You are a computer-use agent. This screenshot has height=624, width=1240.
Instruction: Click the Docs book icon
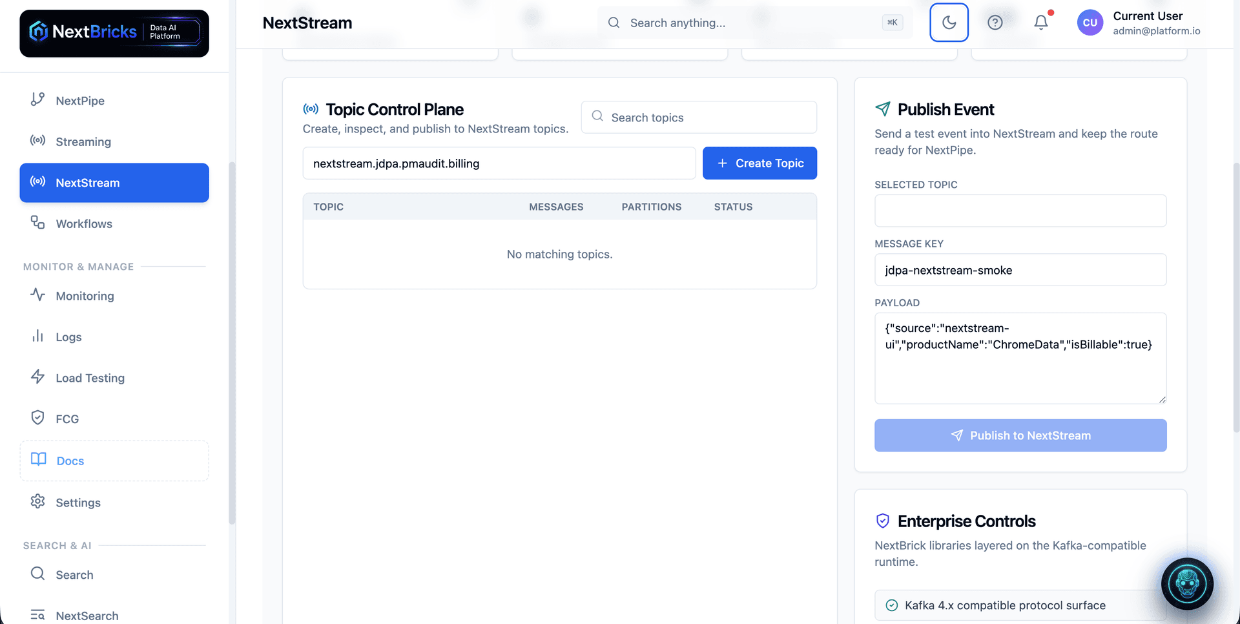tap(39, 459)
